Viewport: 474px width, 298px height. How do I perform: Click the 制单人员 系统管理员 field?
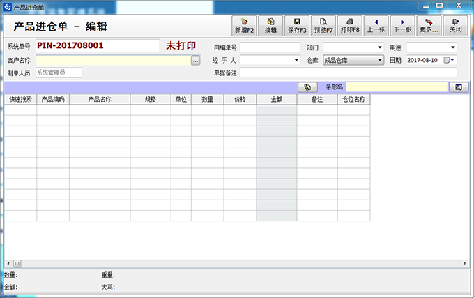point(59,73)
